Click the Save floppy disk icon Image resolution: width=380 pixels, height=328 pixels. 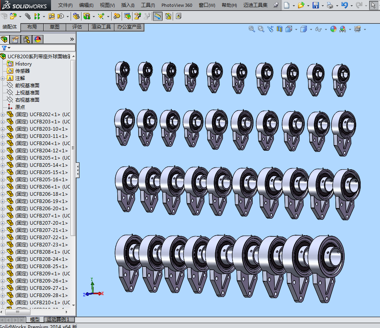[316, 5]
